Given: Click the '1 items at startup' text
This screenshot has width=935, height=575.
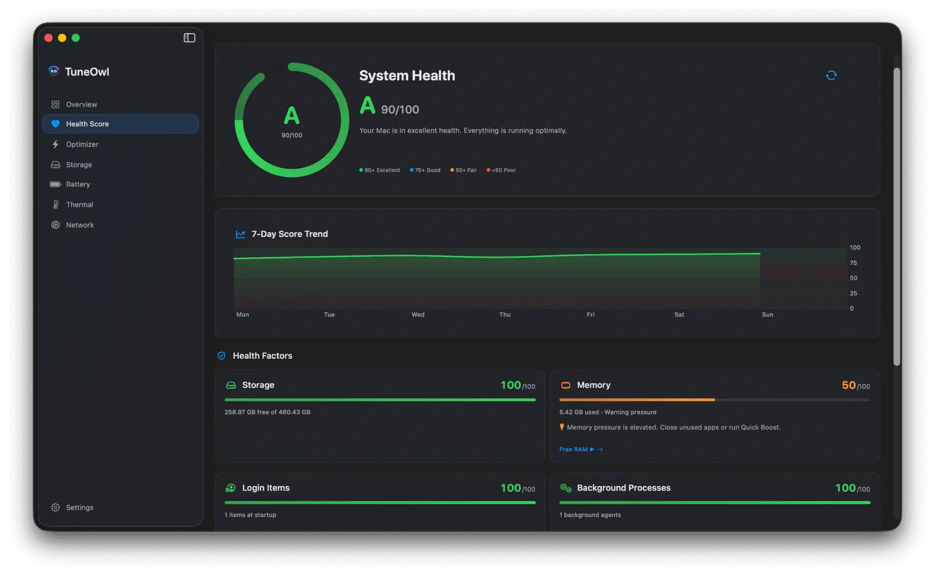Looking at the screenshot, I should [250, 515].
